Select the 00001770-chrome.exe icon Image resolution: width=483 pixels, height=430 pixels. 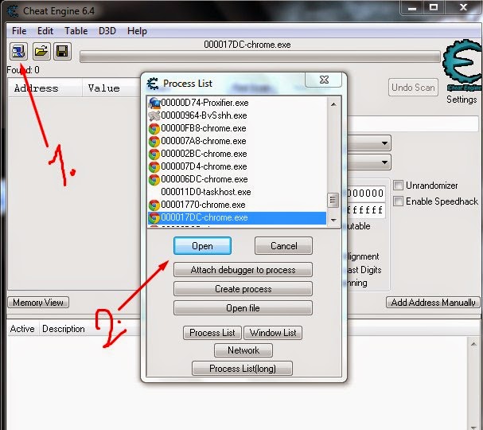pos(154,205)
